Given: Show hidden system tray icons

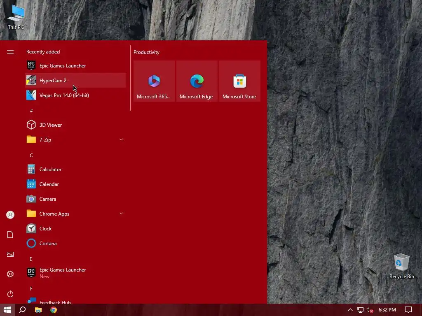Looking at the screenshot, I should click(x=350, y=310).
